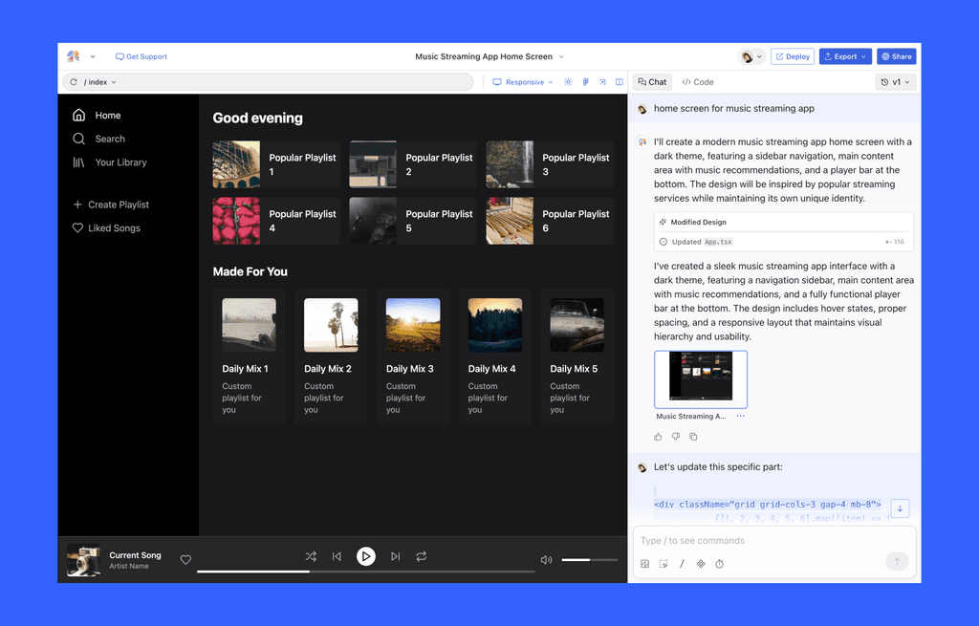The width and height of the screenshot is (979, 626).
Task: Toggle shuffle playback mode
Action: click(x=310, y=556)
